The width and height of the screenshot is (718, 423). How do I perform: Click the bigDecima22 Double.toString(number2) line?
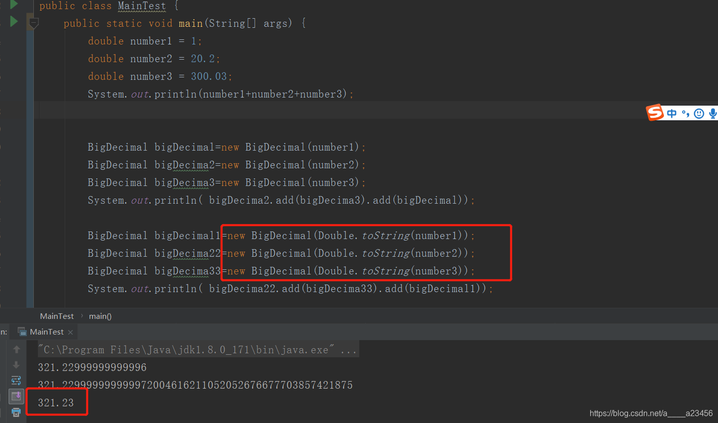[x=281, y=253]
